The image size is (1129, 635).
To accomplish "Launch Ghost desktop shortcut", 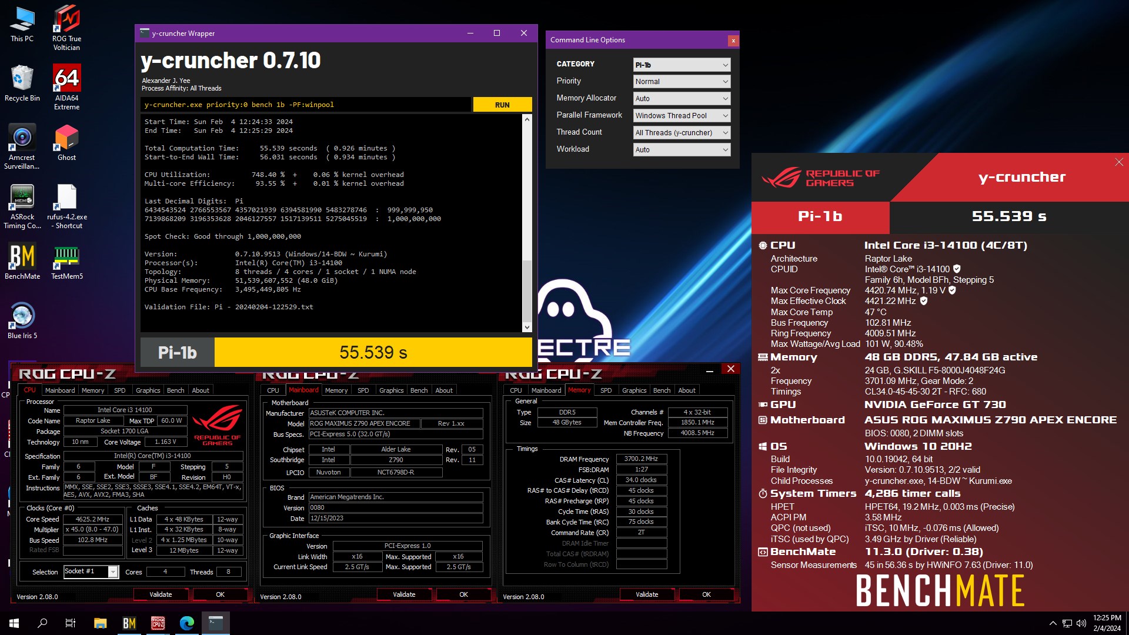I will click(66, 143).
